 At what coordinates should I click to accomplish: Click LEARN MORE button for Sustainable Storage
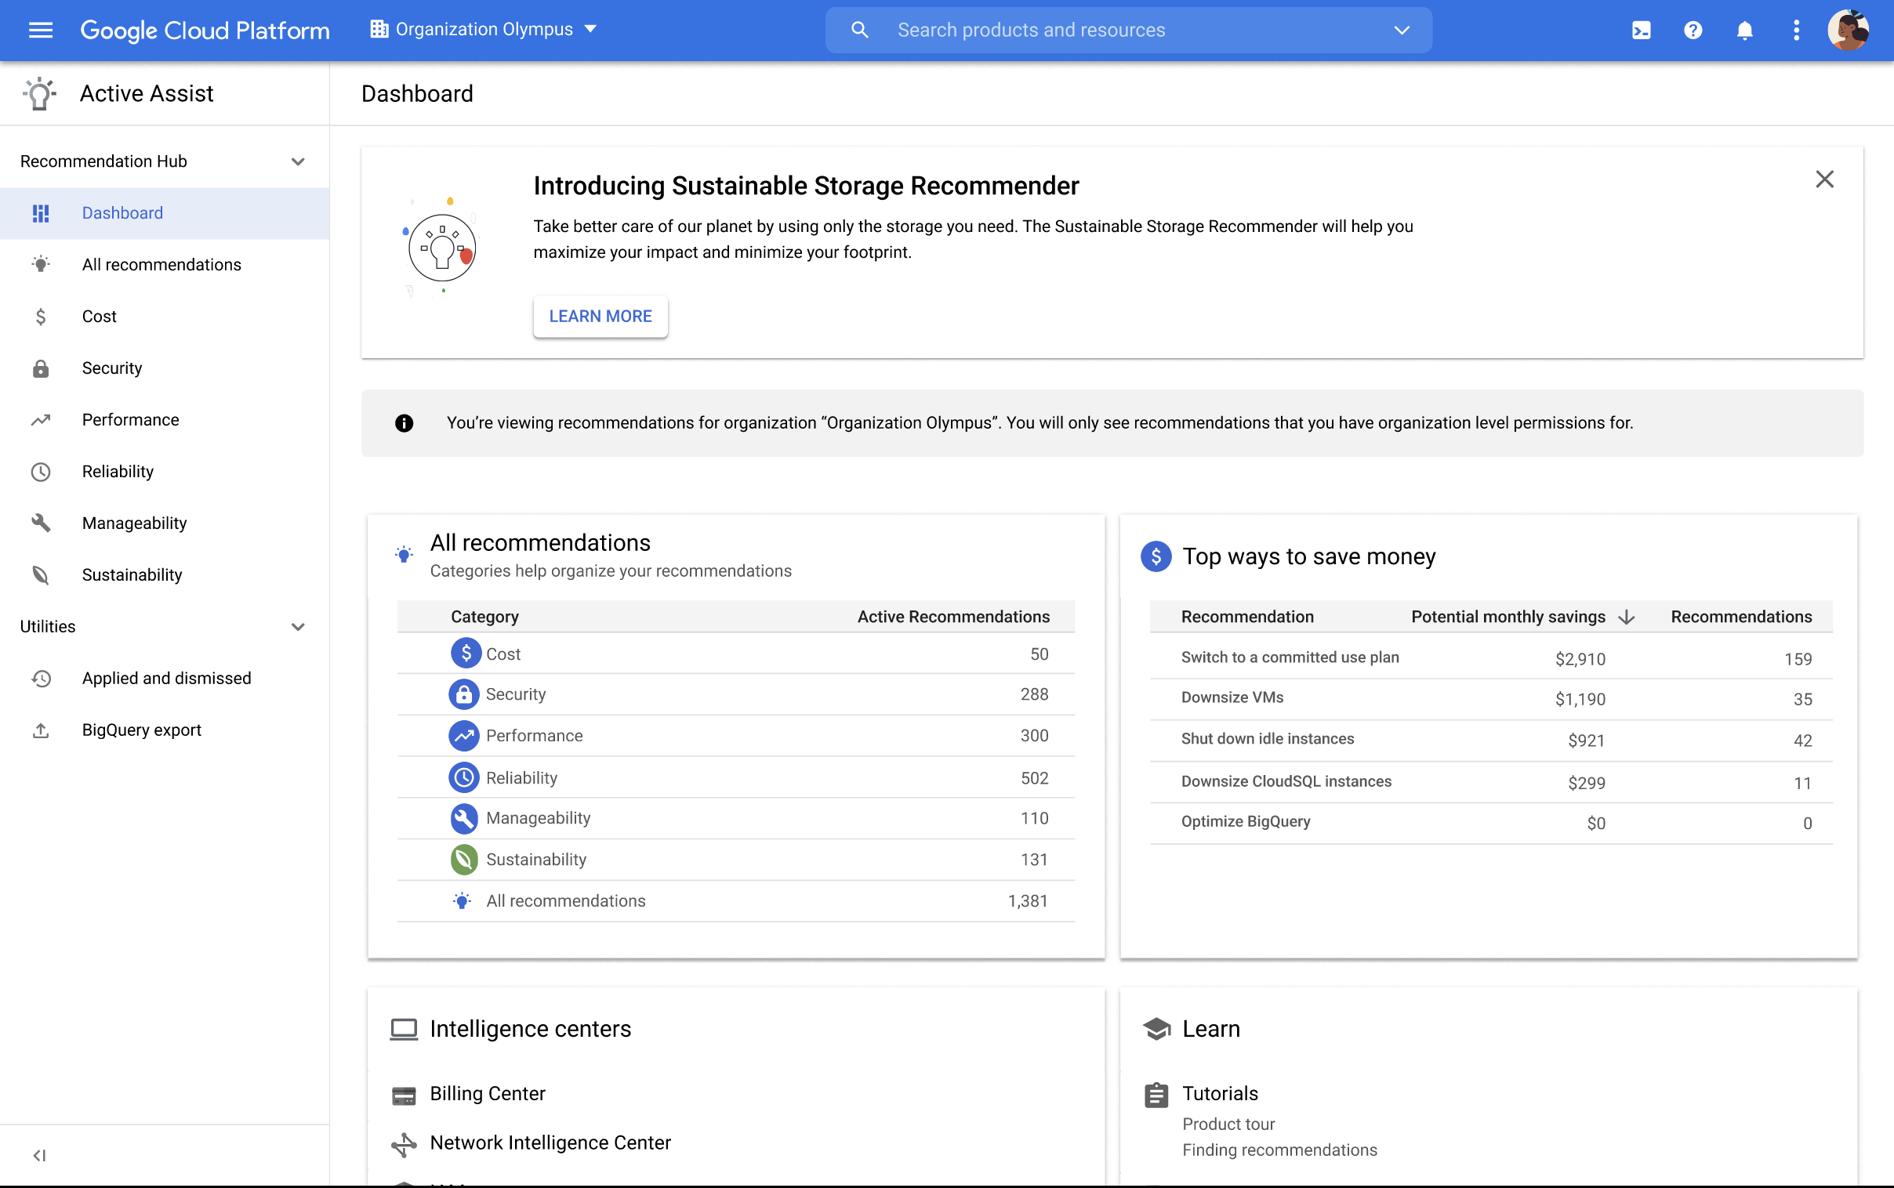(x=600, y=316)
